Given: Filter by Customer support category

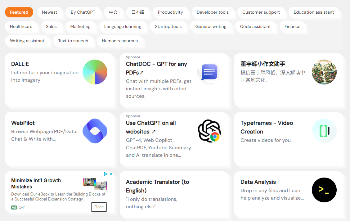Looking at the screenshot, I should [x=261, y=12].
